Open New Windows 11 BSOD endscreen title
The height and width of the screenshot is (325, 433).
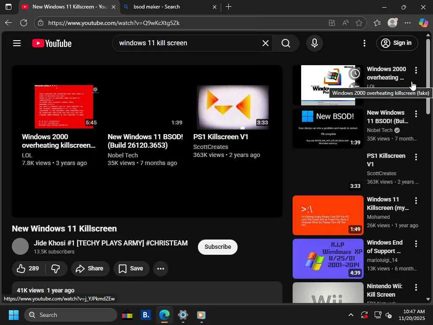[145, 141]
